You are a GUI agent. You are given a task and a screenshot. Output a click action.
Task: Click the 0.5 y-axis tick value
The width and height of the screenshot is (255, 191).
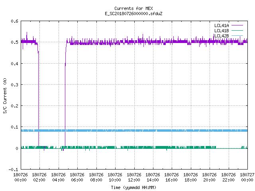coord(14,42)
